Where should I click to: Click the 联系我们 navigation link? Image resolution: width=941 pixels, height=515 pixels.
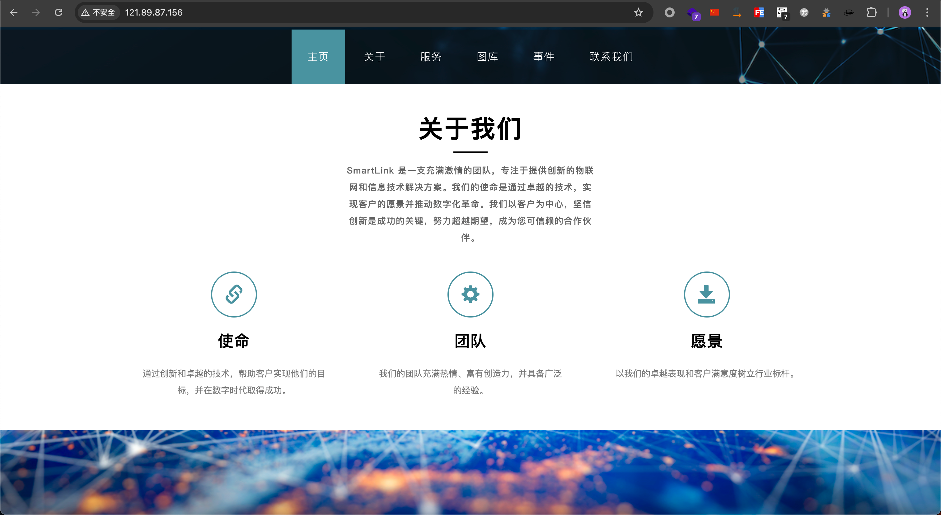611,57
